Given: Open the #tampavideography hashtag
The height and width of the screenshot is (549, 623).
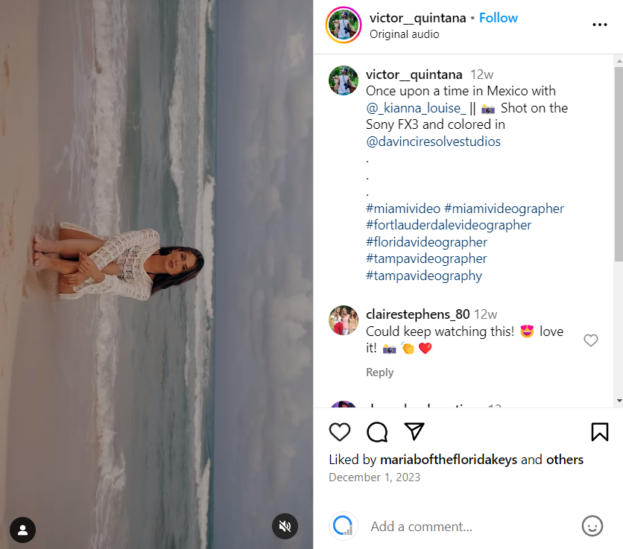Looking at the screenshot, I should point(423,276).
